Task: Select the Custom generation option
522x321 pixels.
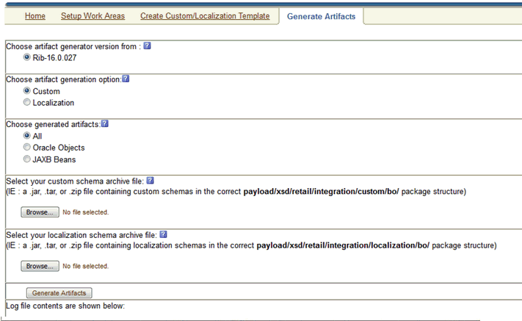Action: click(27, 90)
